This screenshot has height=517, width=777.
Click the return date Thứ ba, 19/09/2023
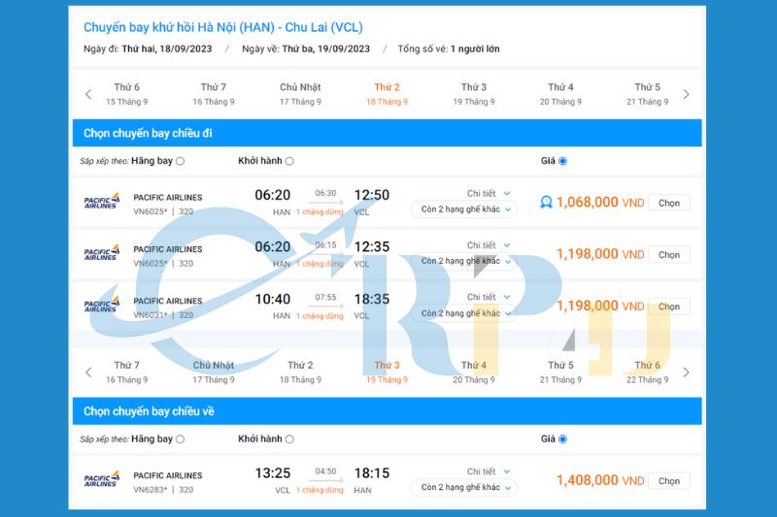pyautogui.click(x=326, y=48)
